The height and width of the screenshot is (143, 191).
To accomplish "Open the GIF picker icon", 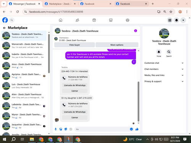I will pyautogui.click(x=71, y=129).
